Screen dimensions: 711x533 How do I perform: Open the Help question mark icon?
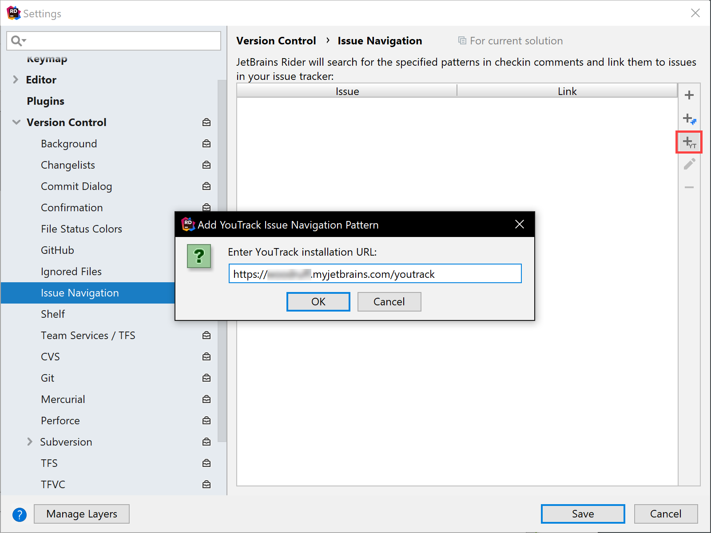(20, 514)
